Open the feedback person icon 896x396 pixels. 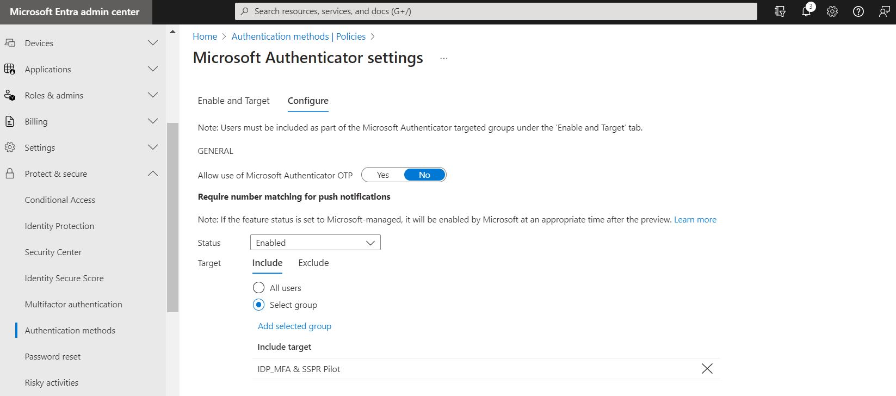[x=885, y=11]
